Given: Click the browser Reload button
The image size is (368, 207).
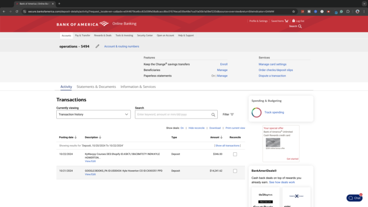Looking at the screenshot, I should pyautogui.click(x=17, y=11).
